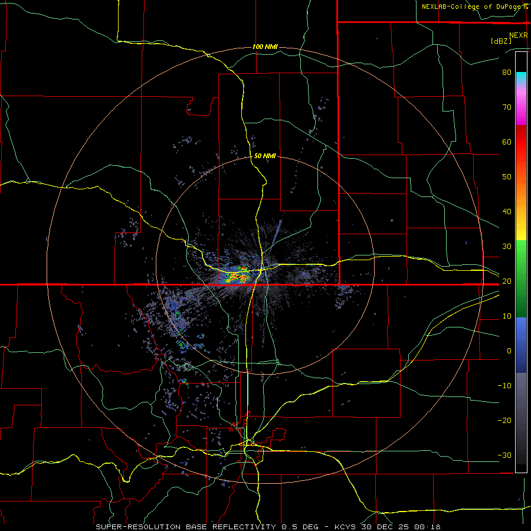This screenshot has height=531, width=531.
Task: Click the 50 value on the dBZ scale
Action: click(x=507, y=177)
